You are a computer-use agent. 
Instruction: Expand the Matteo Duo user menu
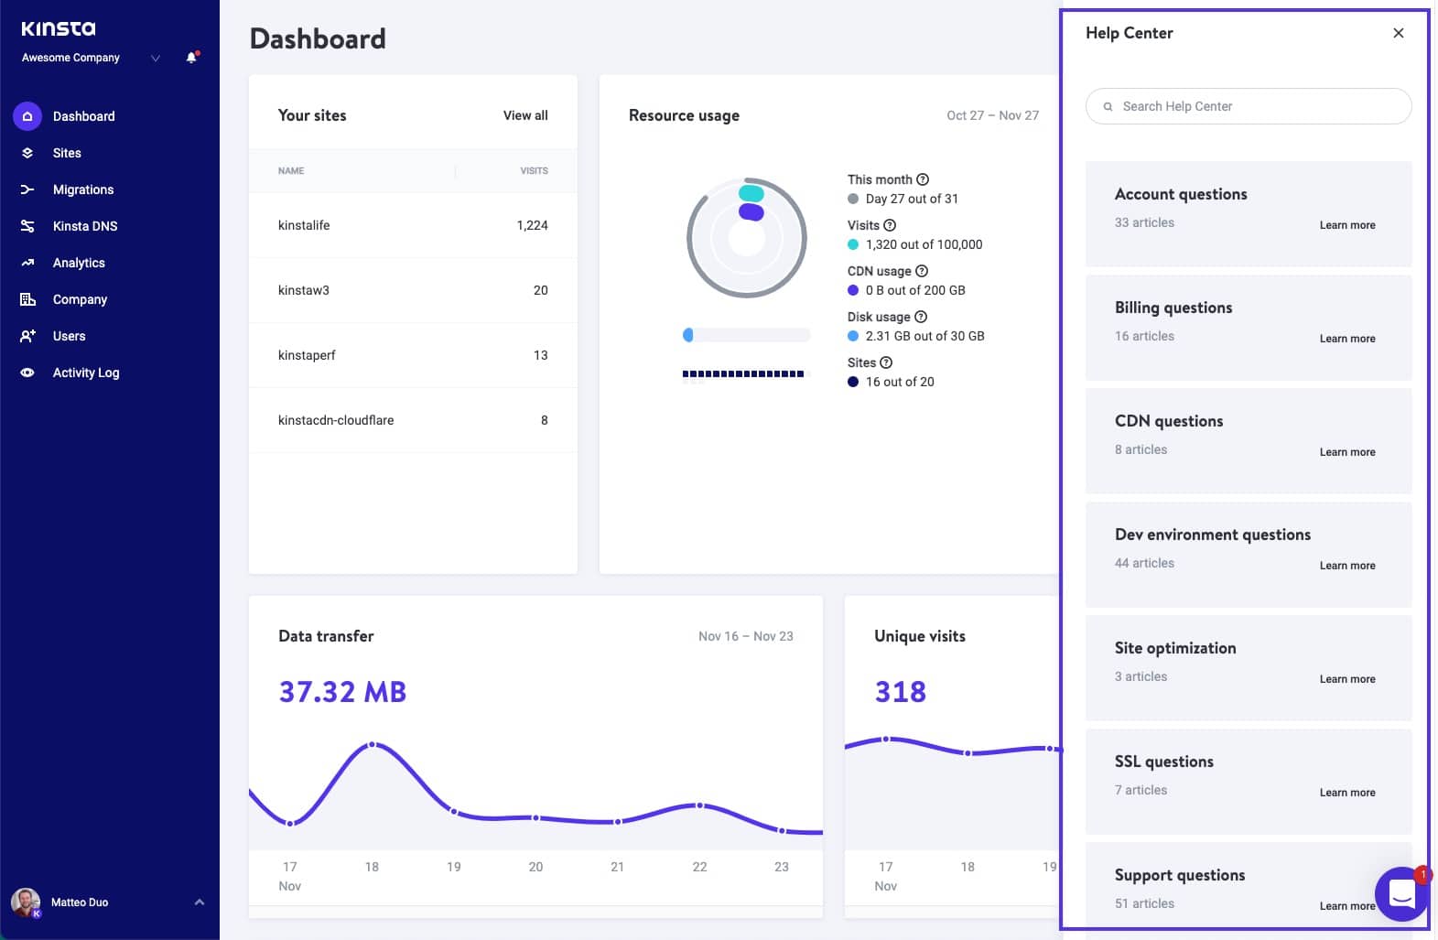coord(199,902)
